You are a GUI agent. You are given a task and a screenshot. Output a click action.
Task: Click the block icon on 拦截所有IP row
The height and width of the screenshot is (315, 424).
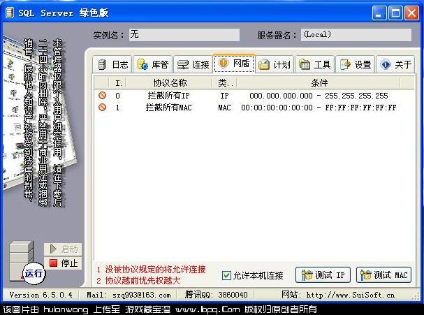coord(102,96)
